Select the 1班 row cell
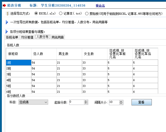Image resolution: width=166 pixels, height=132 pixels. (19, 62)
